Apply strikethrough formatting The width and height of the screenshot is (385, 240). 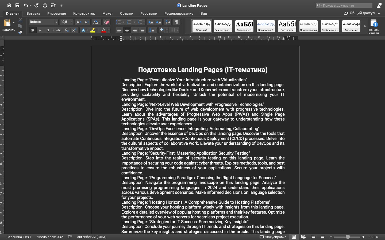tap(59, 30)
